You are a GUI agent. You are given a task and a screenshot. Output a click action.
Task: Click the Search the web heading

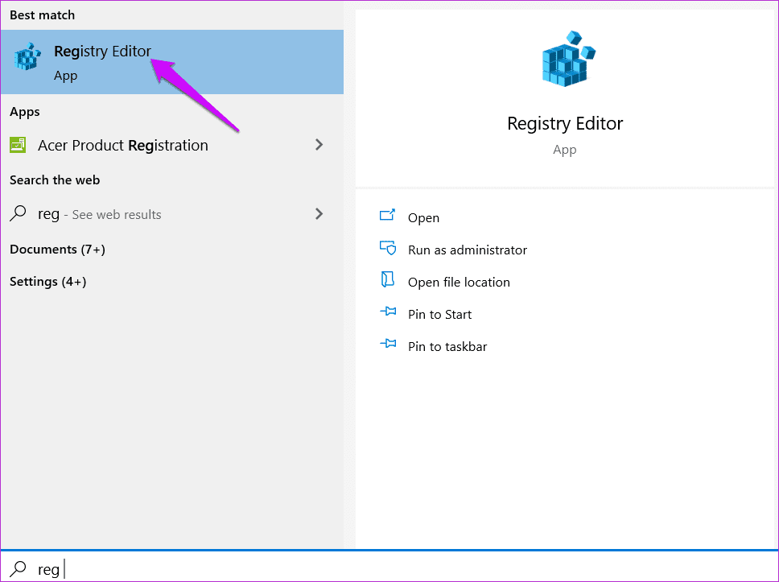pyautogui.click(x=55, y=180)
